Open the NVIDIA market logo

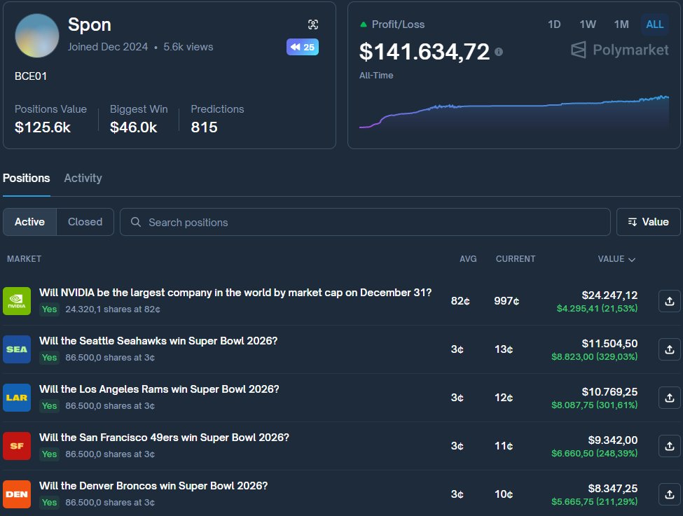tap(17, 301)
